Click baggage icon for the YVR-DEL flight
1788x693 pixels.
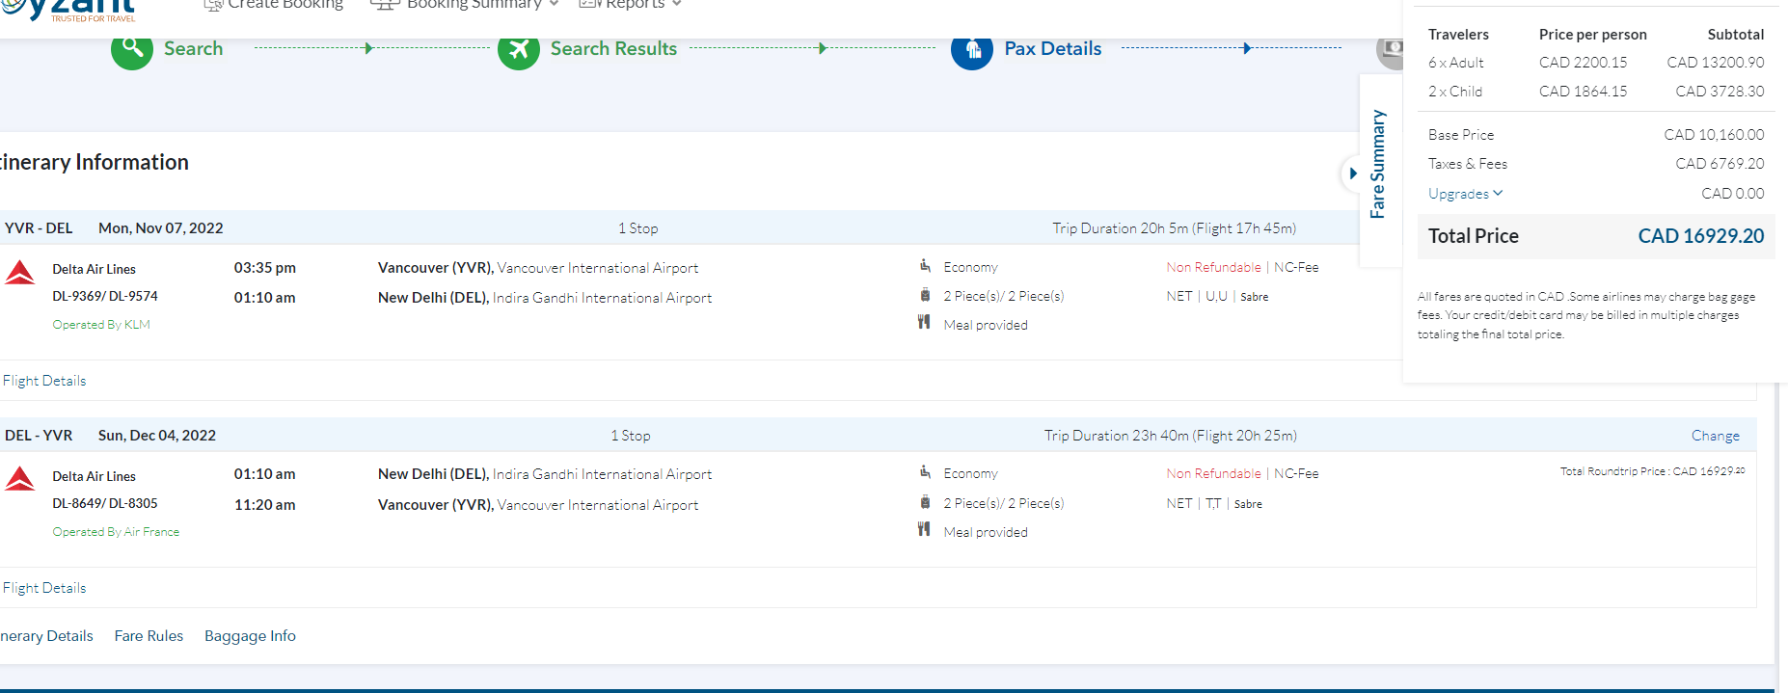(925, 296)
